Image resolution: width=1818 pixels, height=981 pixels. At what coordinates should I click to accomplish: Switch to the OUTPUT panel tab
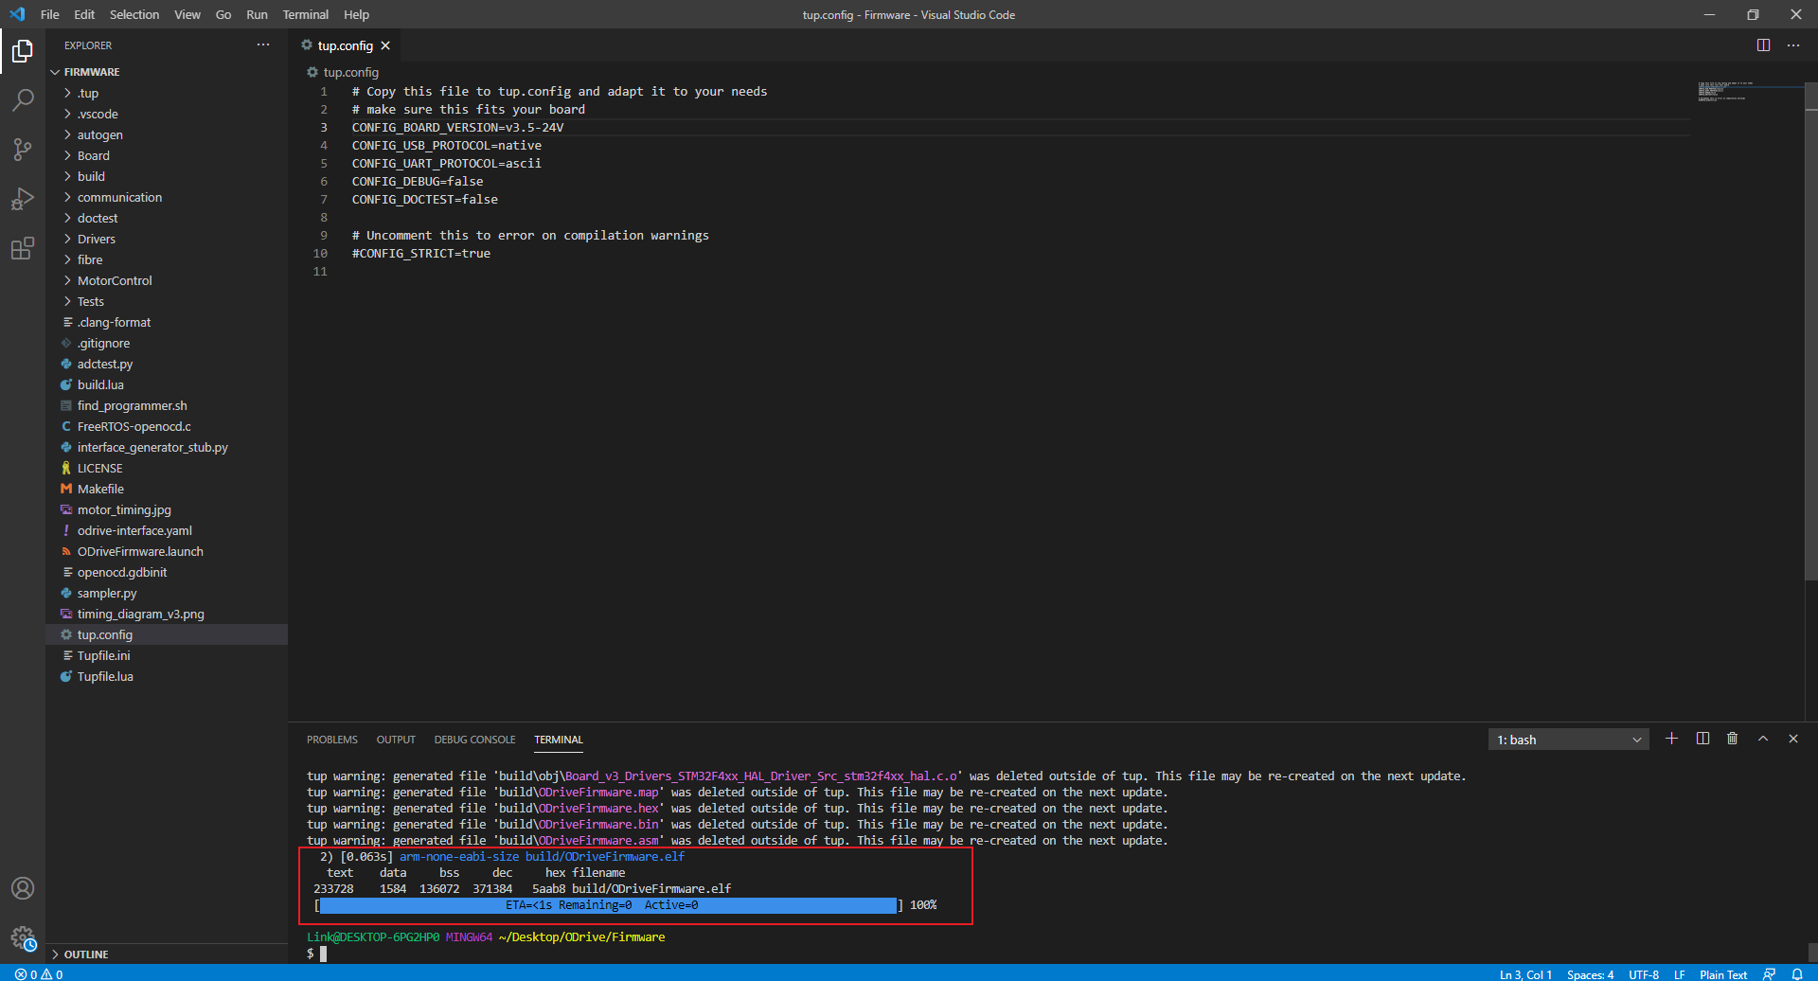[396, 740]
